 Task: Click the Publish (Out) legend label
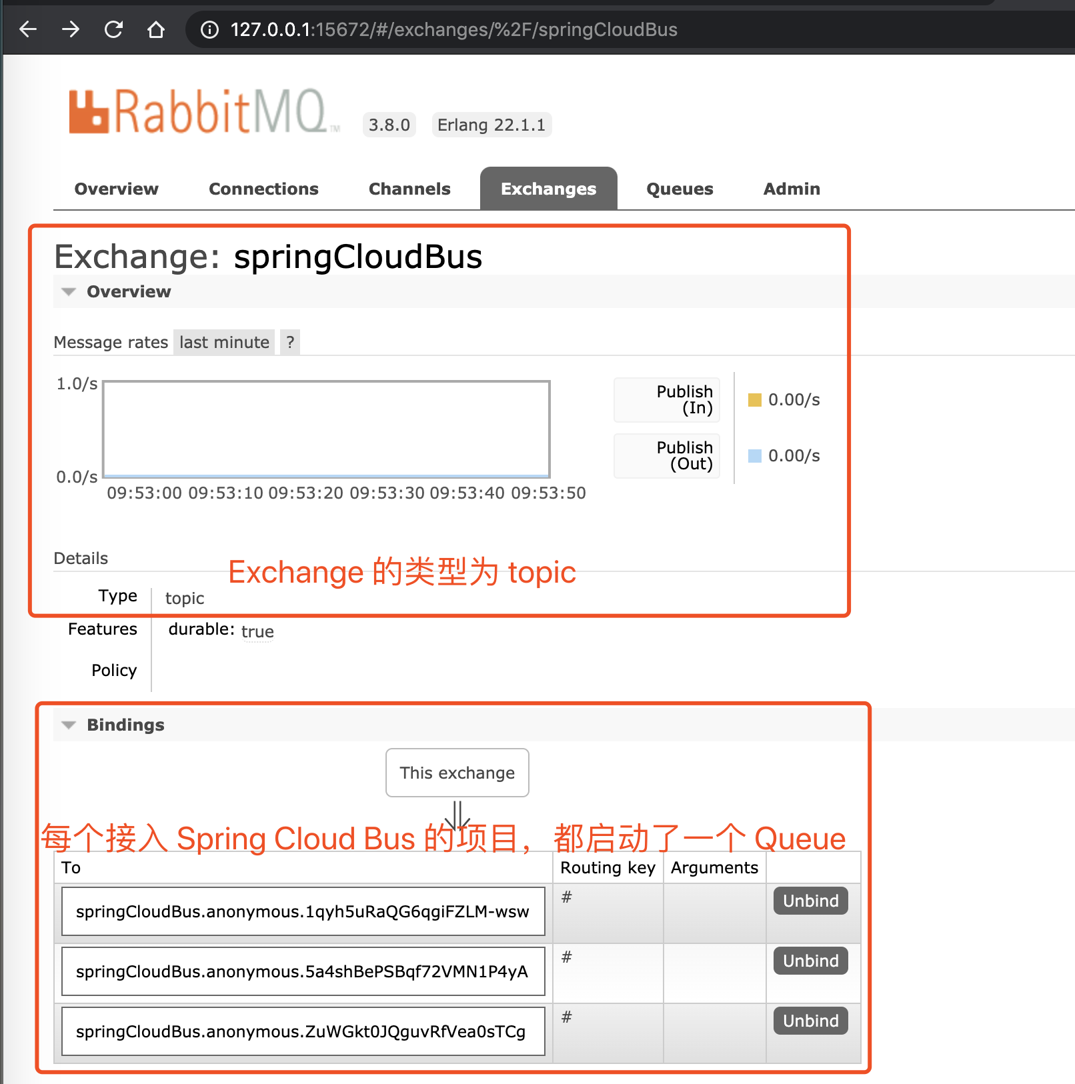pos(667,455)
